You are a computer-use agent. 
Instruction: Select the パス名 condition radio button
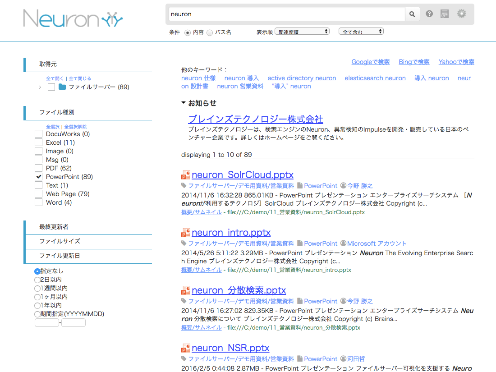pos(210,32)
